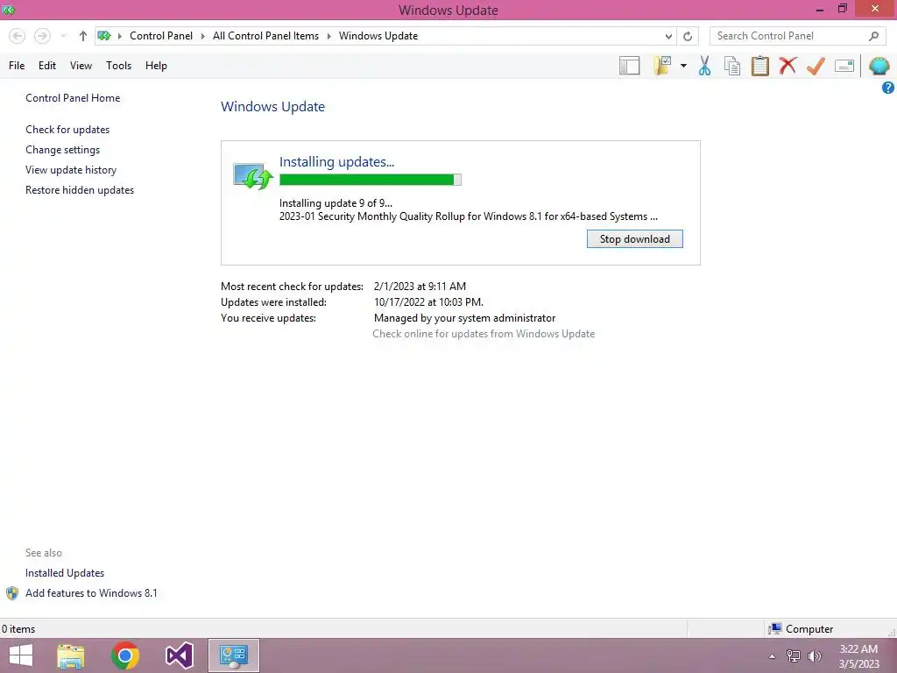Go up one level with Up arrow
This screenshot has height=673, width=897.
[x=83, y=36]
